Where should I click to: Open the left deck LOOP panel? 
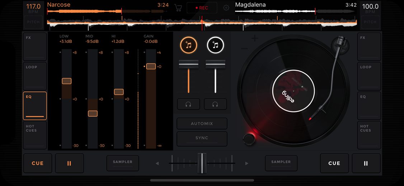tap(35, 76)
